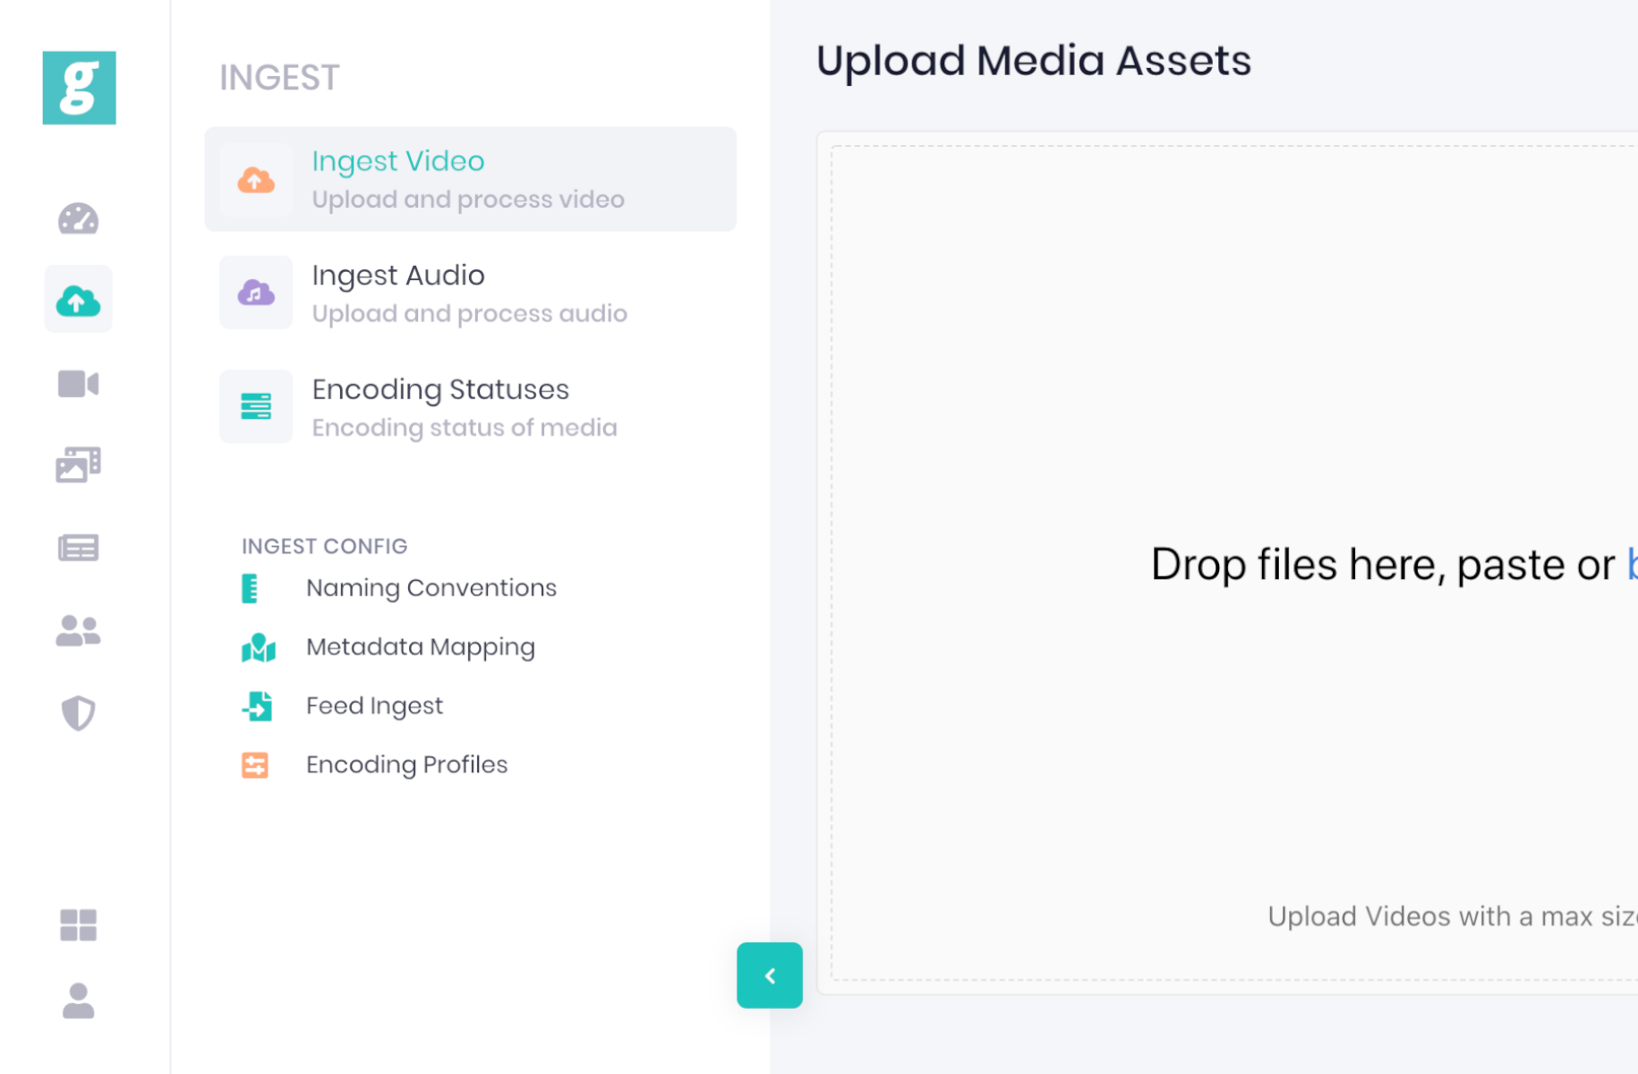Open the users group sidebar icon

point(79,631)
